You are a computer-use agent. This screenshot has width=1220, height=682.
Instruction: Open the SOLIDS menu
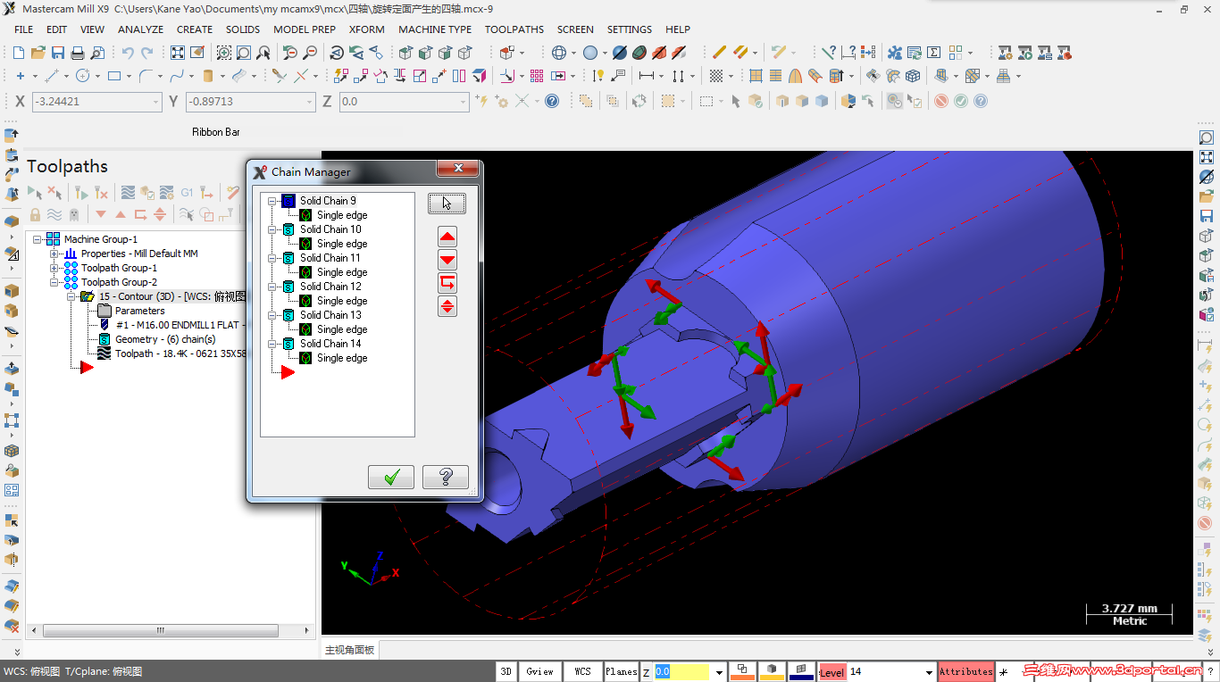[243, 29]
